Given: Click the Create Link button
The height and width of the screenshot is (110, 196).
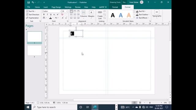Looking at the screenshot, I should pyautogui.click(x=100, y=15).
